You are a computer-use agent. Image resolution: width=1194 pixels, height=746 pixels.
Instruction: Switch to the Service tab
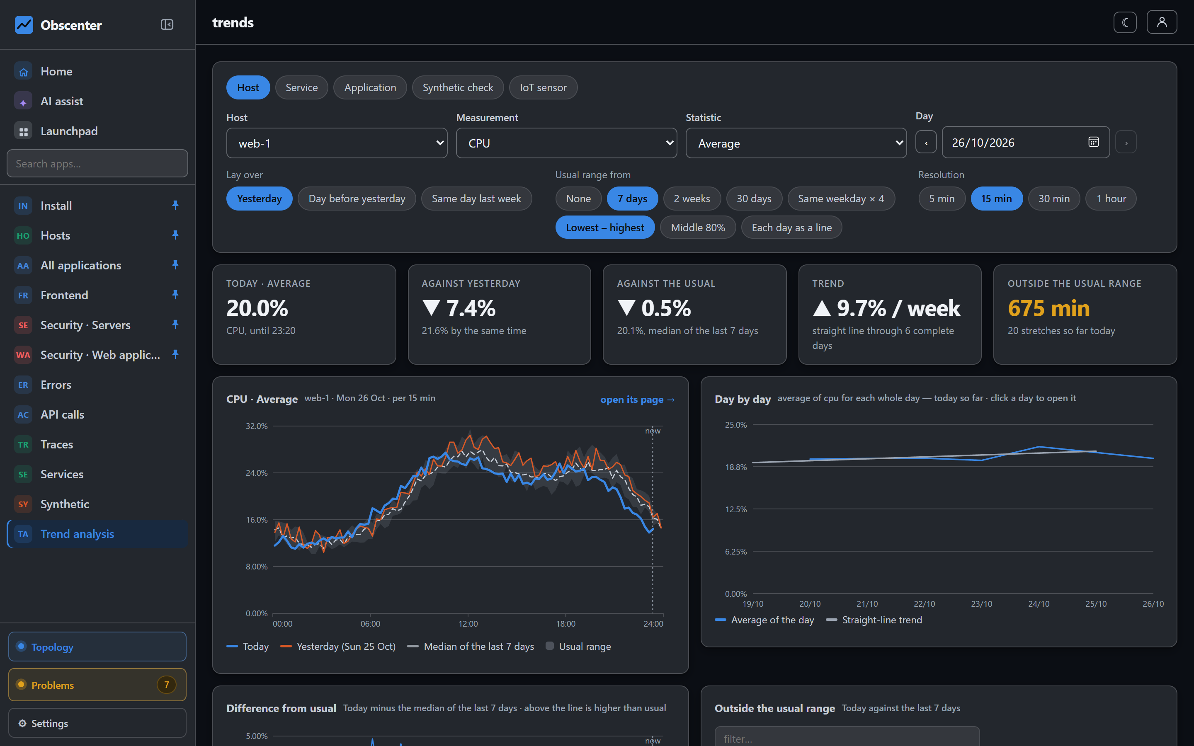tap(301, 87)
